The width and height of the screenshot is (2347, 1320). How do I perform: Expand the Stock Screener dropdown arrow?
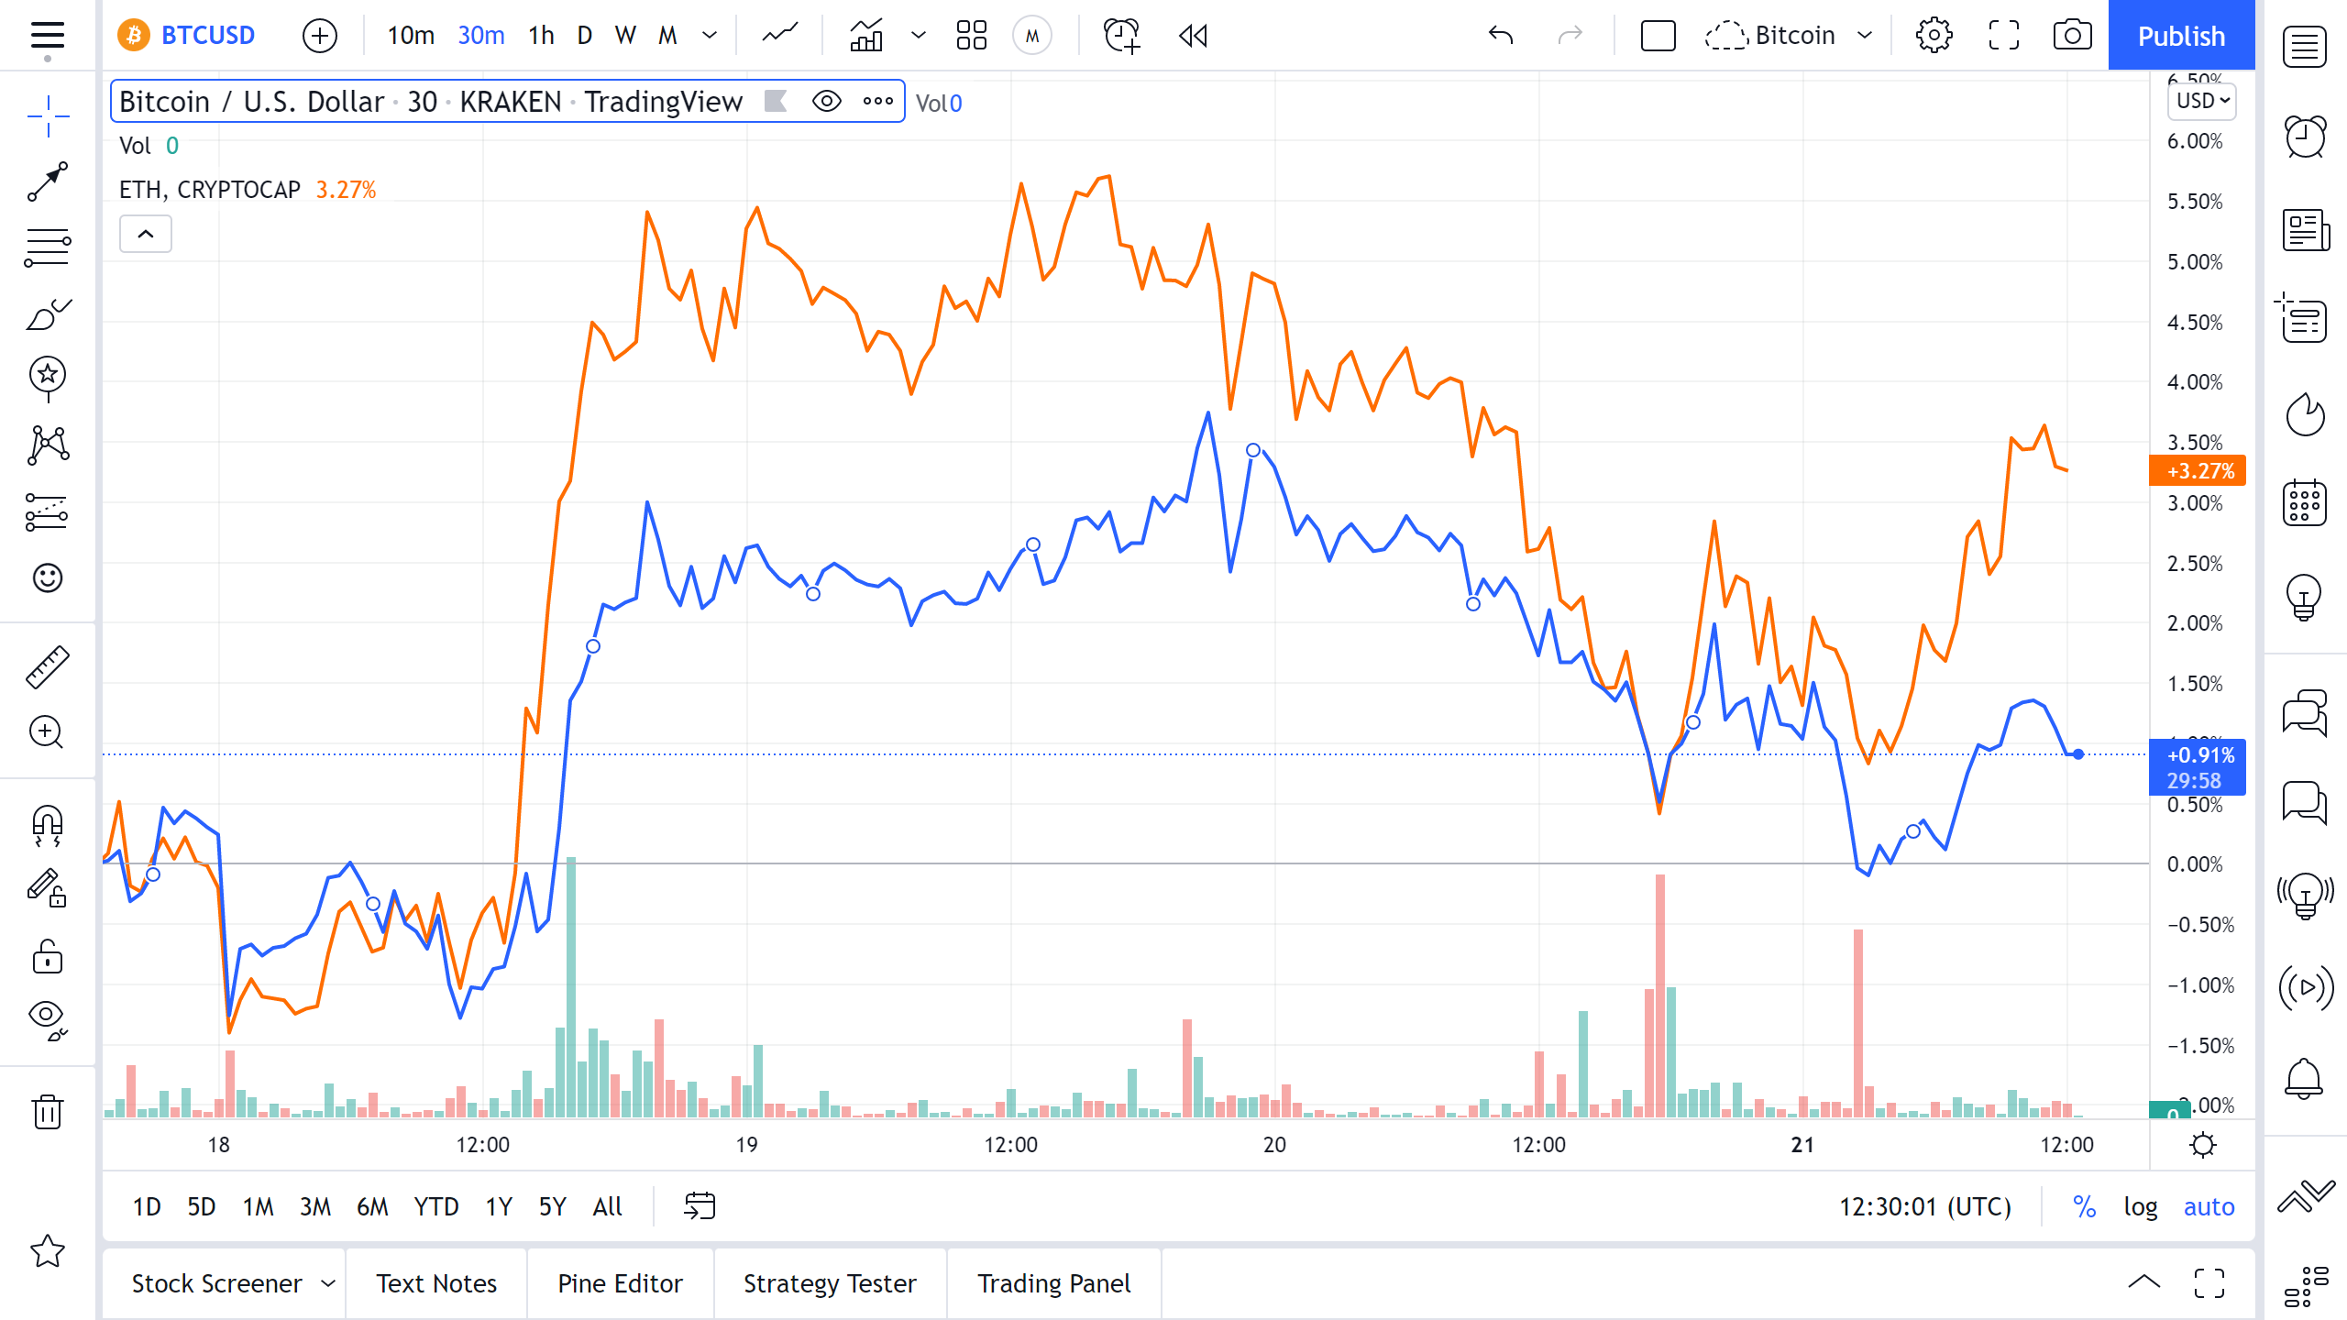click(328, 1283)
